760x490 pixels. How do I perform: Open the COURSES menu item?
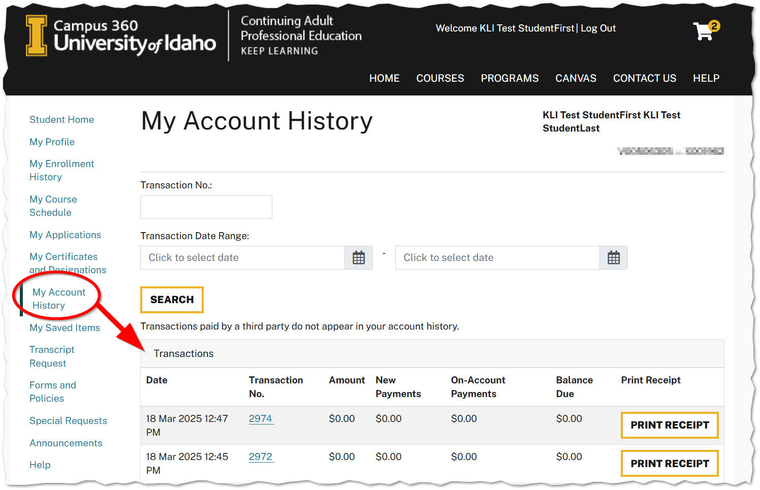click(440, 78)
